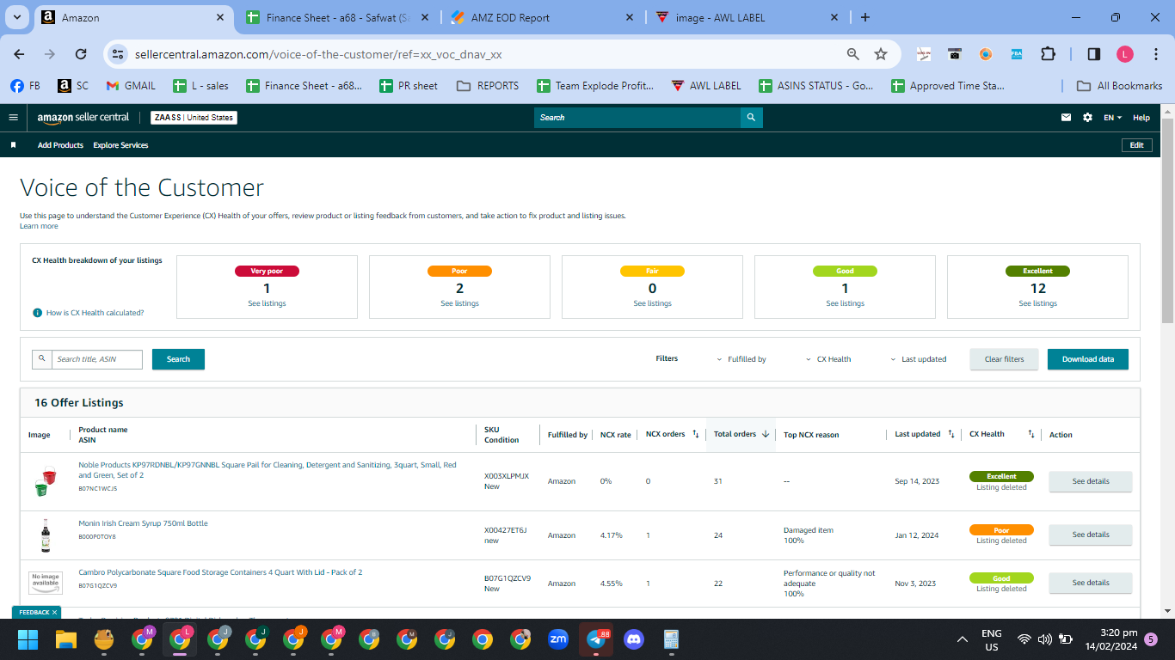1175x660 pixels.
Task: Click the browser address bar URL
Action: pyautogui.click(x=318, y=54)
